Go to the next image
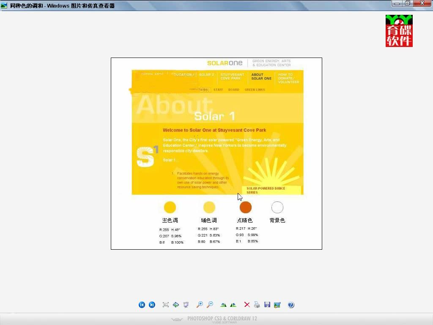 [x=152, y=305]
